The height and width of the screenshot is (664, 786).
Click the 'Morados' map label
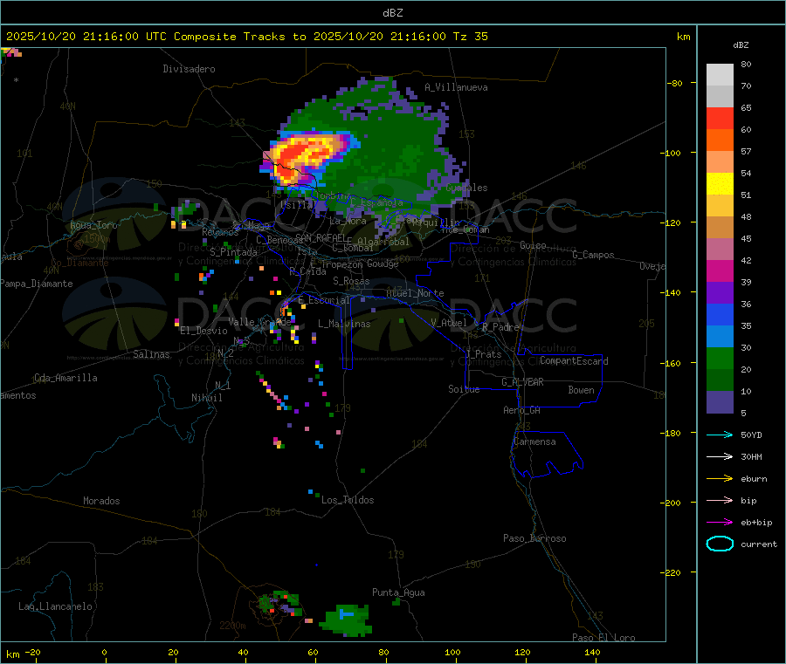pos(102,501)
